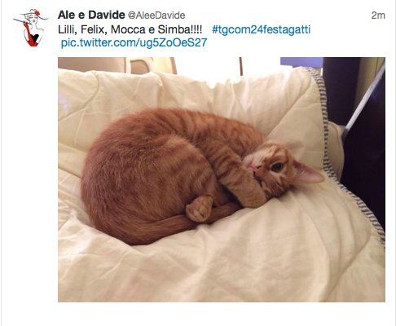
Task: Open the orange cat photo
Action: point(222,179)
